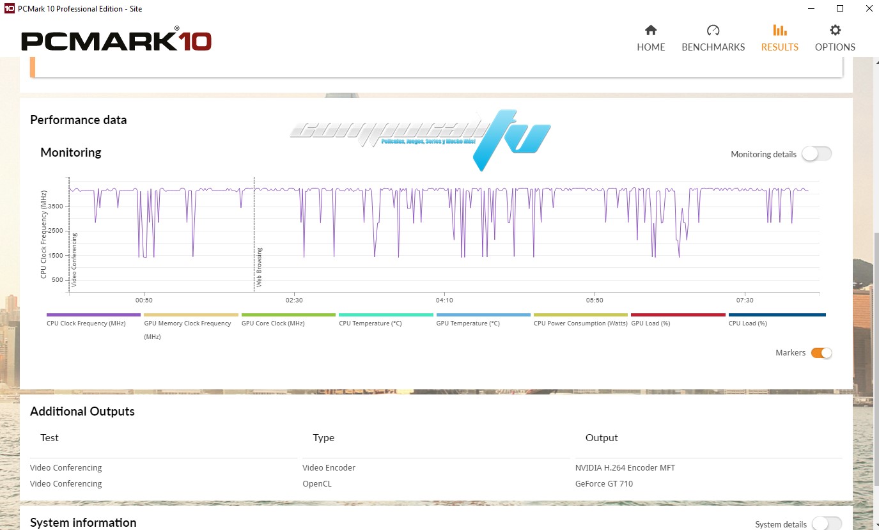Screen dimensions: 879x530
Task: Click the Results bar chart icon
Action: pos(779,31)
